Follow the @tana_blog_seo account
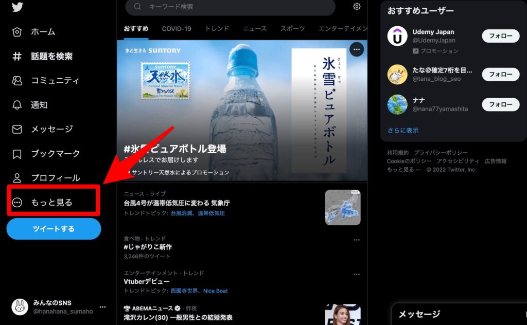 pos(500,74)
